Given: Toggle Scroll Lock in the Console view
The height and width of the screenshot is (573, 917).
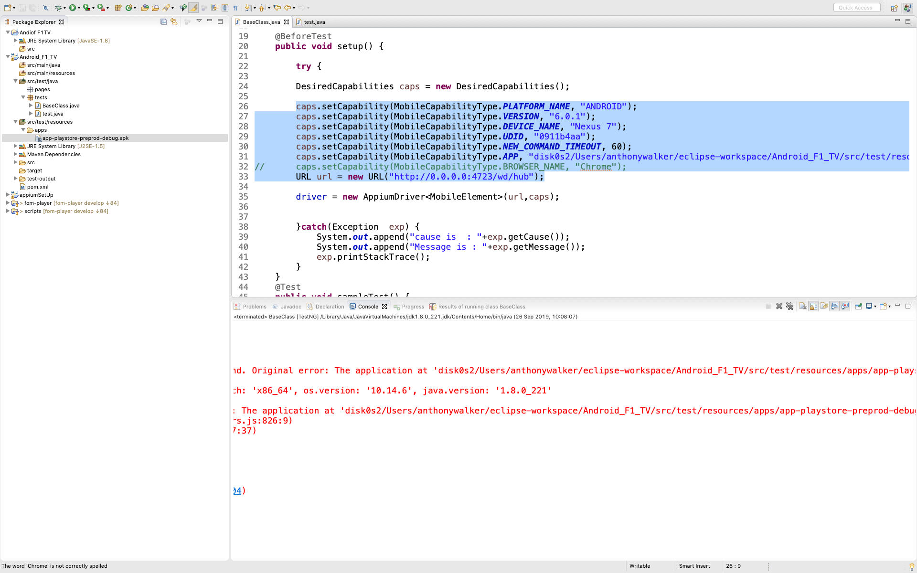Looking at the screenshot, I should tap(813, 306).
